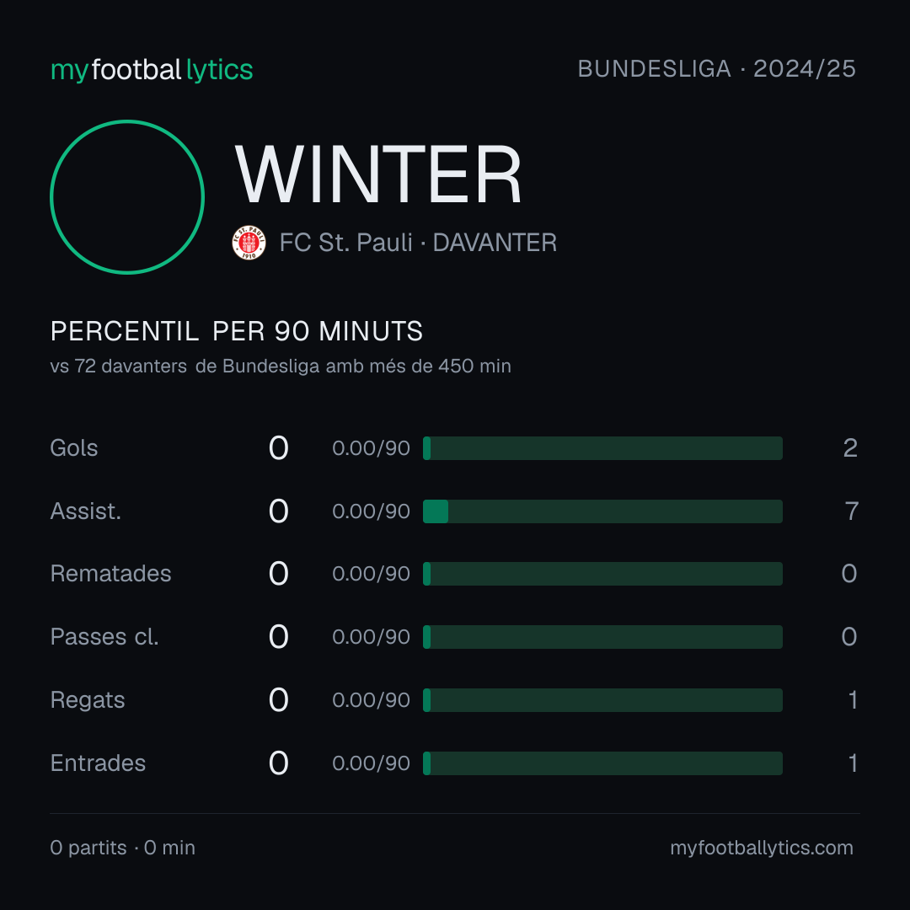
Task: Click the Assist. percentile value 7
Action: tap(851, 511)
